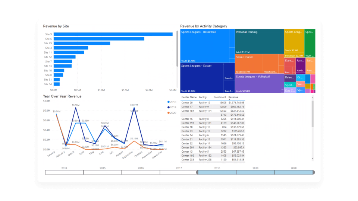Select the 2019 timeline segment
Screen dimensions: 358x201
pyautogui.click(x=255, y=172)
